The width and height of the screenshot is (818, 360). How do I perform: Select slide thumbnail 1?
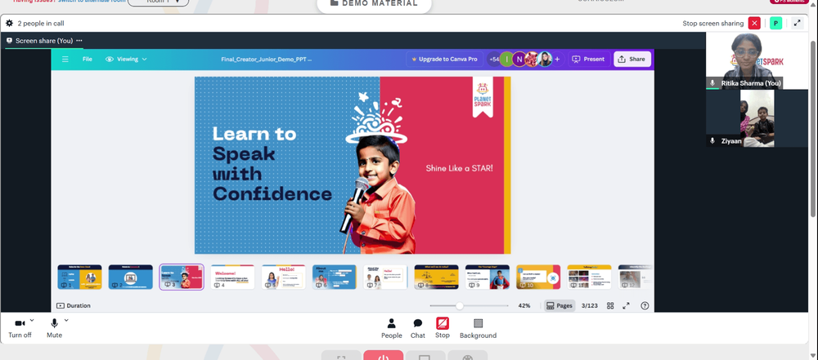pyautogui.click(x=79, y=278)
